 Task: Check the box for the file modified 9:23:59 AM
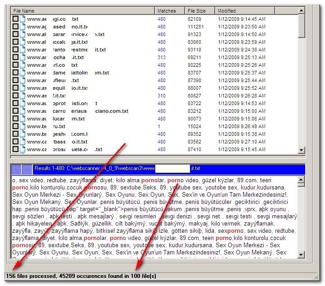[x=15, y=42]
